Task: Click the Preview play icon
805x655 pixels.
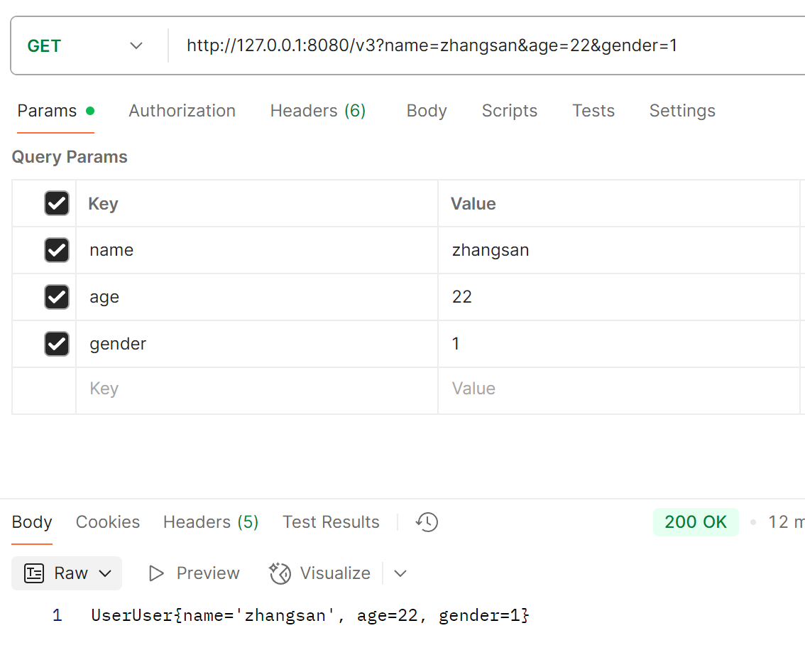Action: (x=157, y=573)
